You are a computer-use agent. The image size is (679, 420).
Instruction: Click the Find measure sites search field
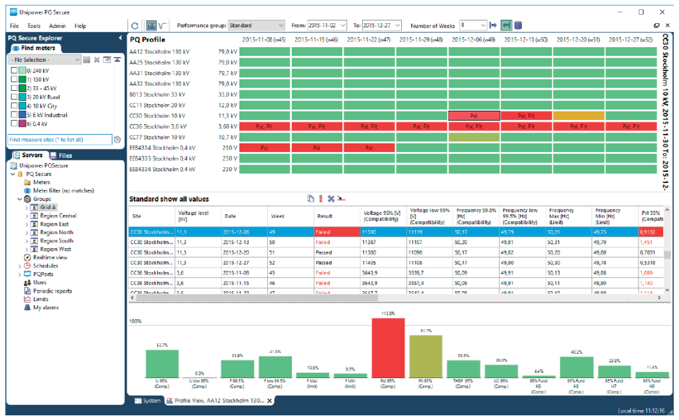click(60, 140)
